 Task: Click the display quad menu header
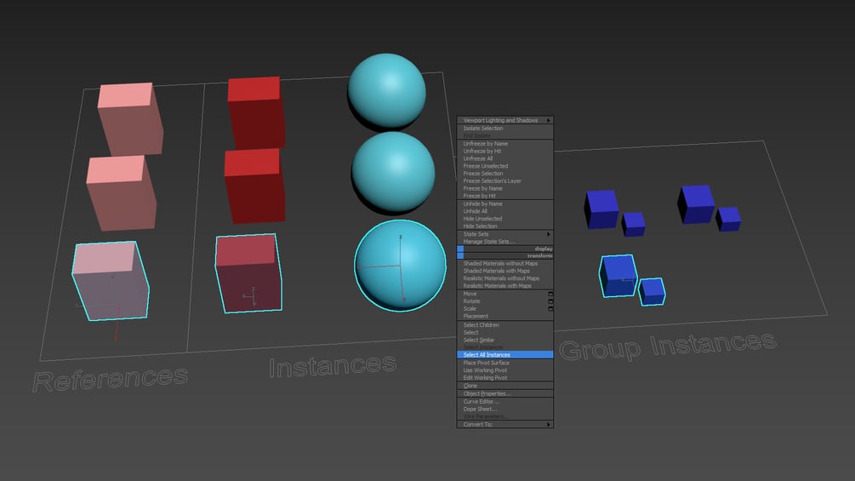505,249
